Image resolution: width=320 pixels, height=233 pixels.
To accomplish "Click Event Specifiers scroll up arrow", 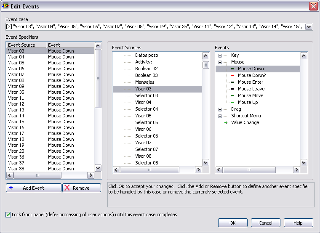I will [x=98, y=46].
